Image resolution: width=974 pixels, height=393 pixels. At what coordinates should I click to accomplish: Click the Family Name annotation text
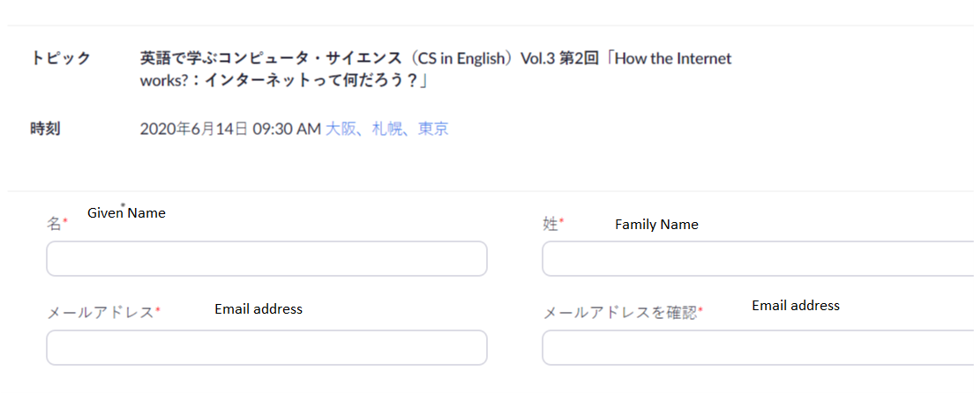click(x=656, y=225)
